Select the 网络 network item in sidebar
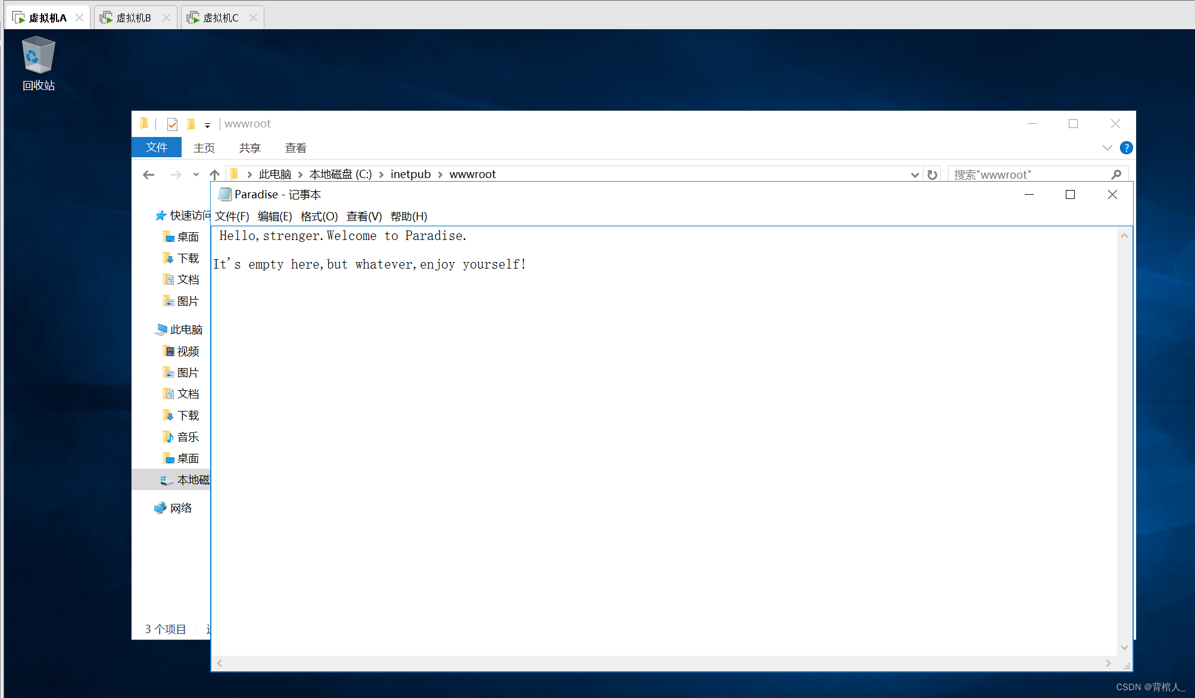 coord(180,508)
